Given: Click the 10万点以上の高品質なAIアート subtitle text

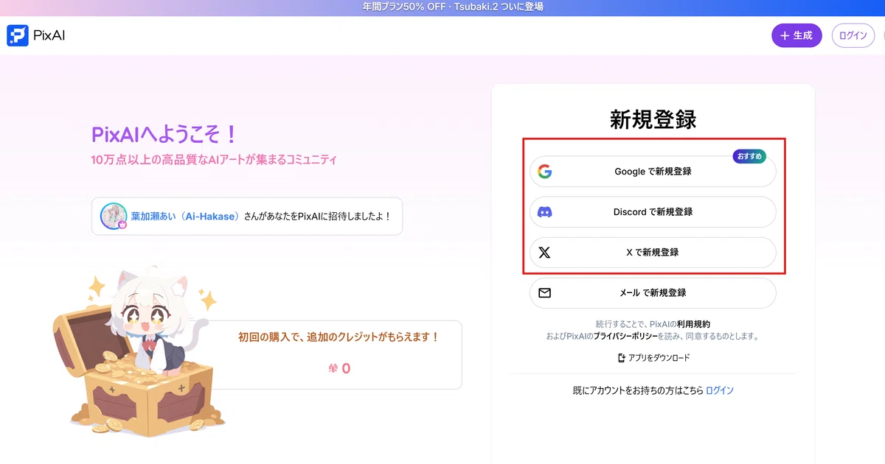Looking at the screenshot, I should (x=214, y=159).
